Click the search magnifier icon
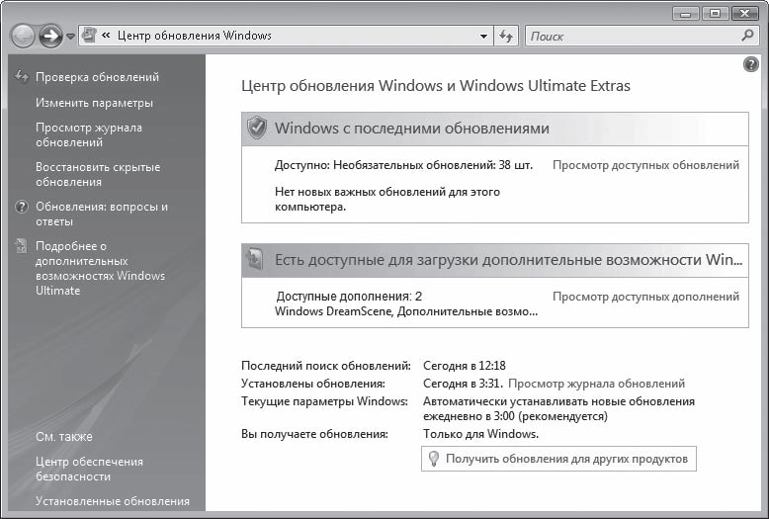Image resolution: width=769 pixels, height=519 pixels. click(747, 36)
